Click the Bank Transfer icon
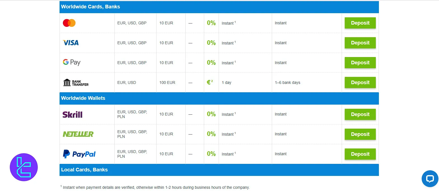Image resolution: width=439 pixels, height=191 pixels. (x=75, y=82)
